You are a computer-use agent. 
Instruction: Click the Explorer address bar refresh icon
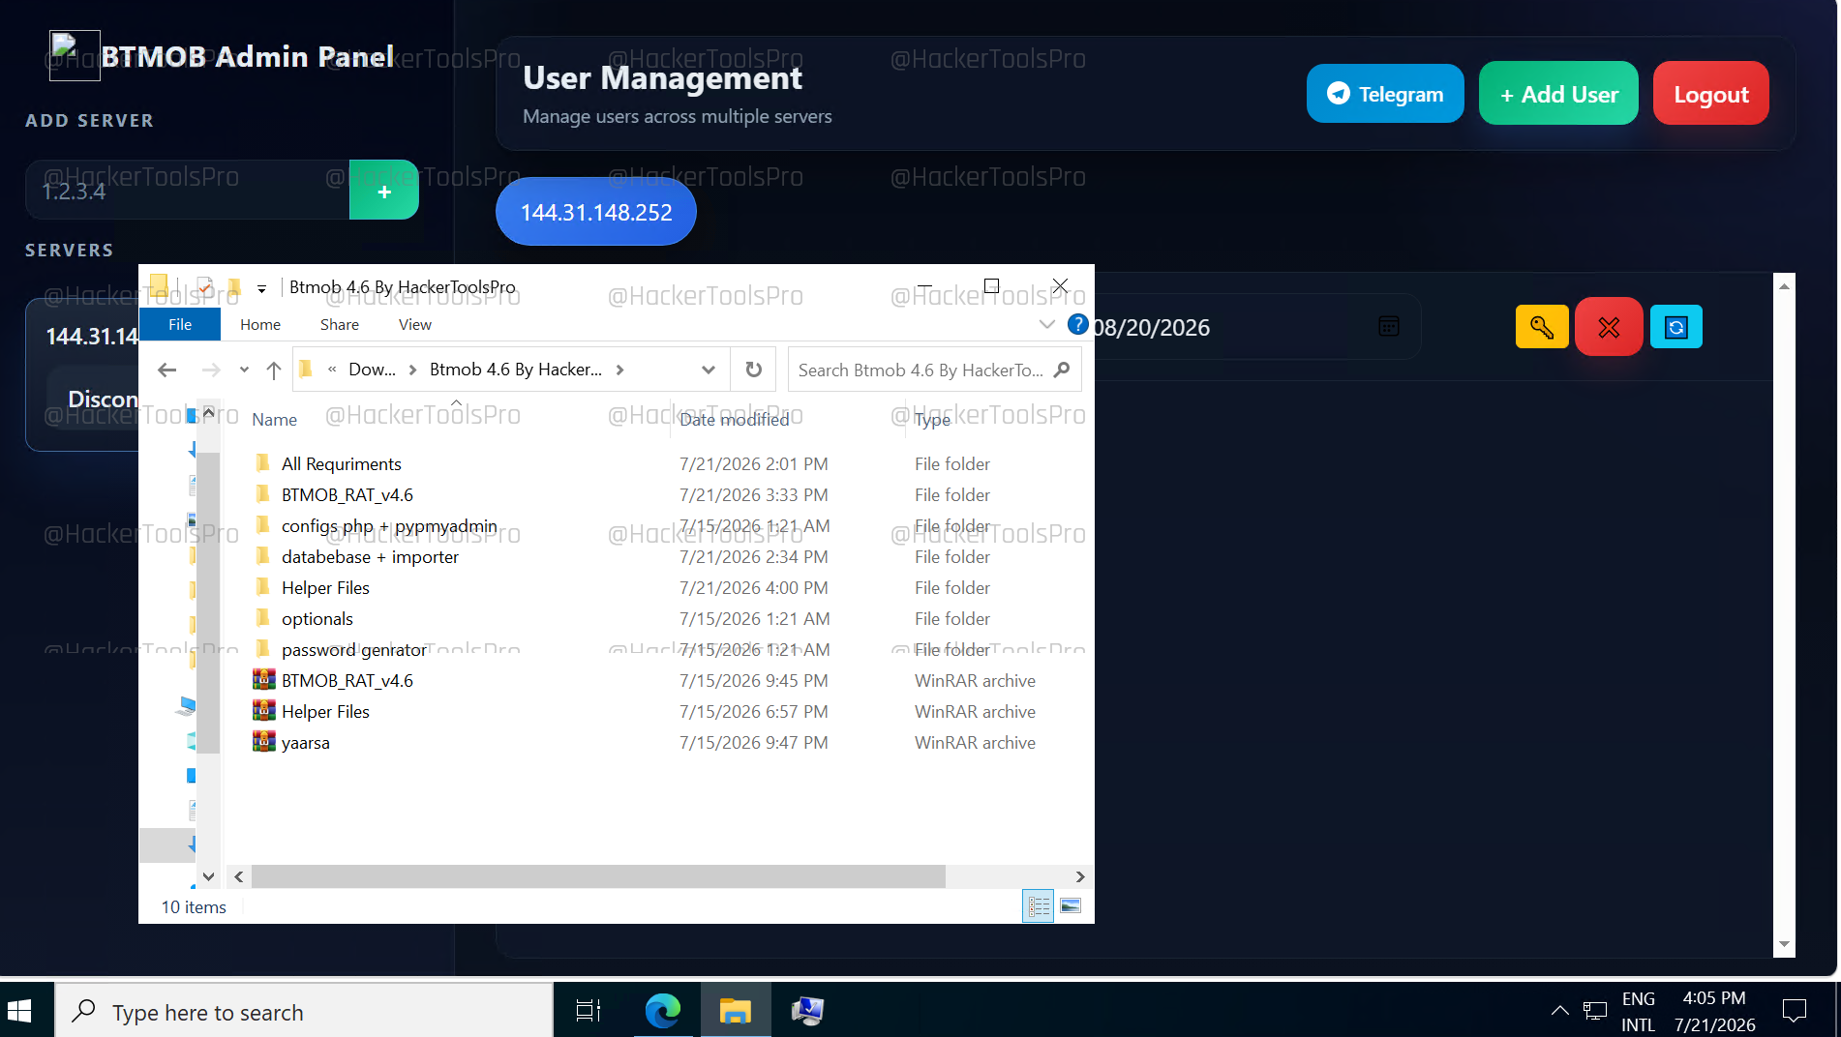tap(754, 370)
